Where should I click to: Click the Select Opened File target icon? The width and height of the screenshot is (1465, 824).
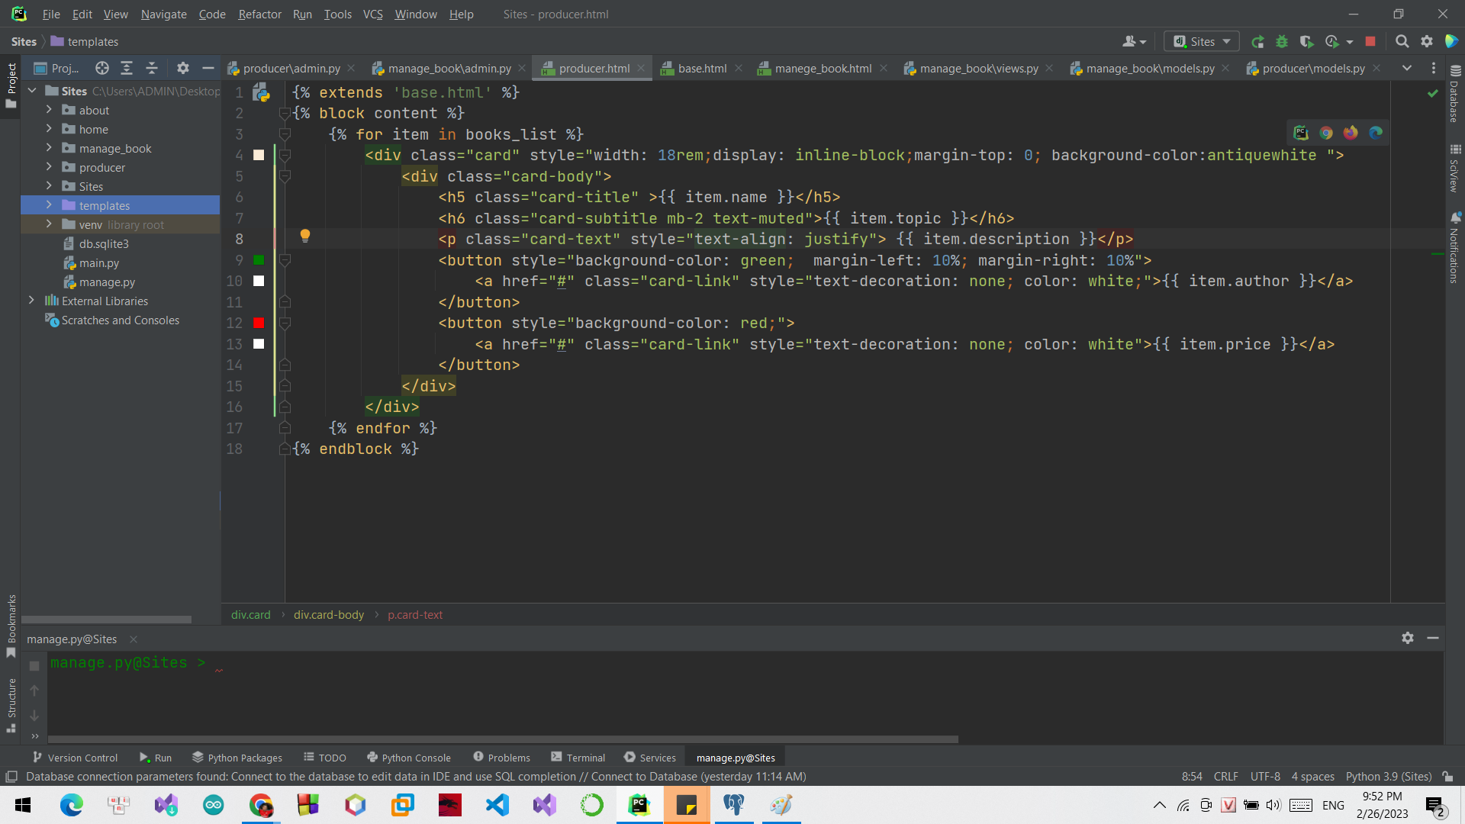101,68
